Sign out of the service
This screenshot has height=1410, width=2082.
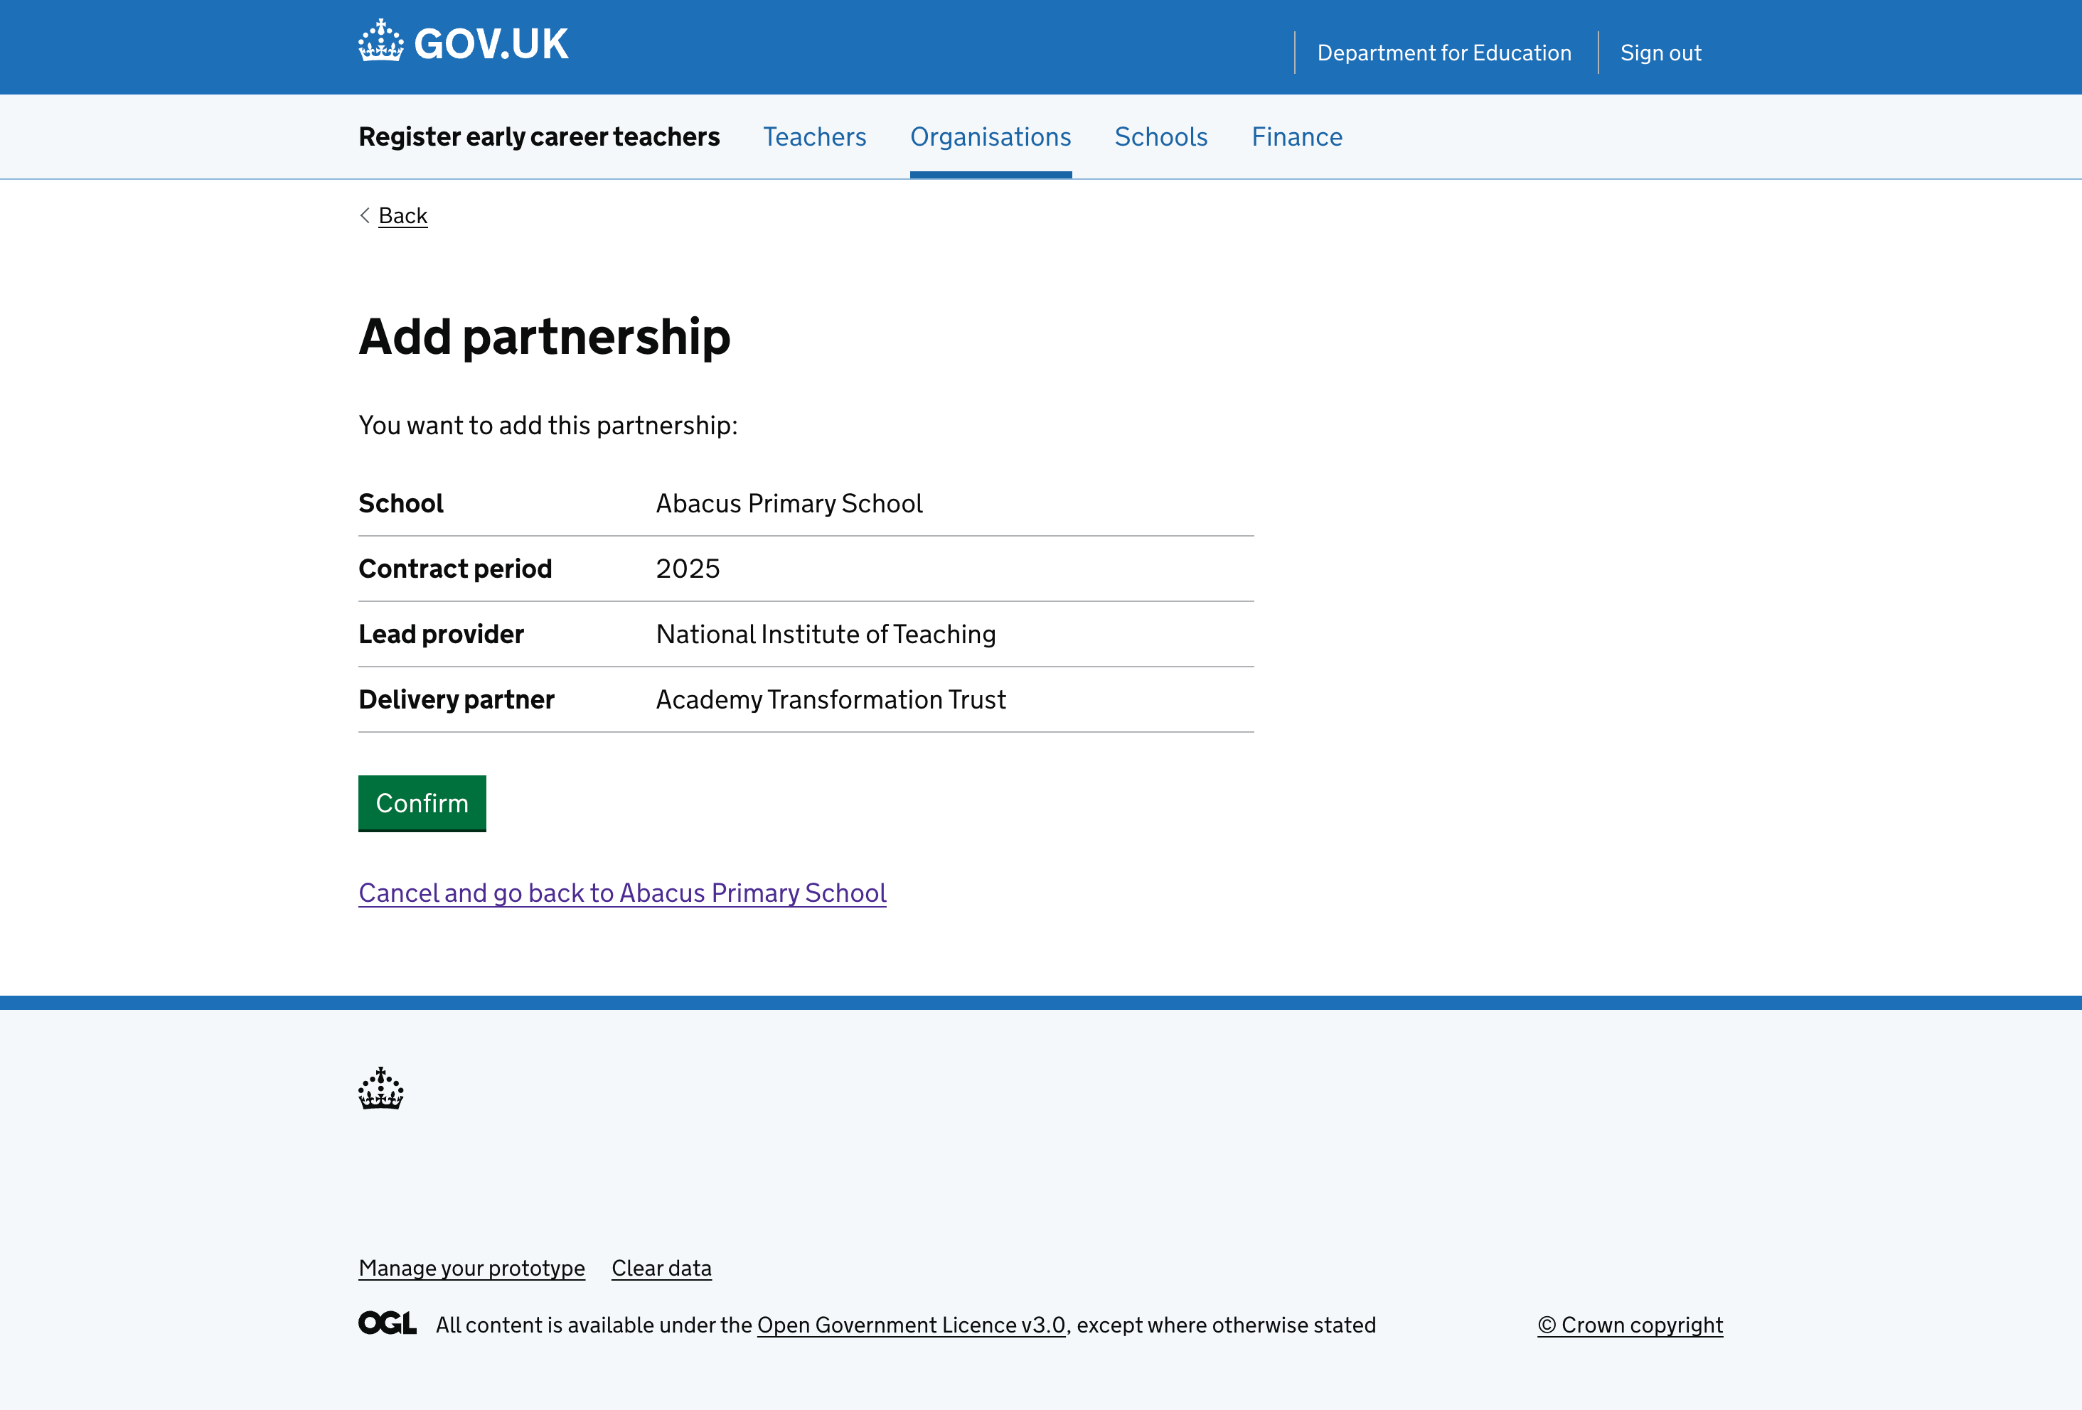tap(1660, 53)
